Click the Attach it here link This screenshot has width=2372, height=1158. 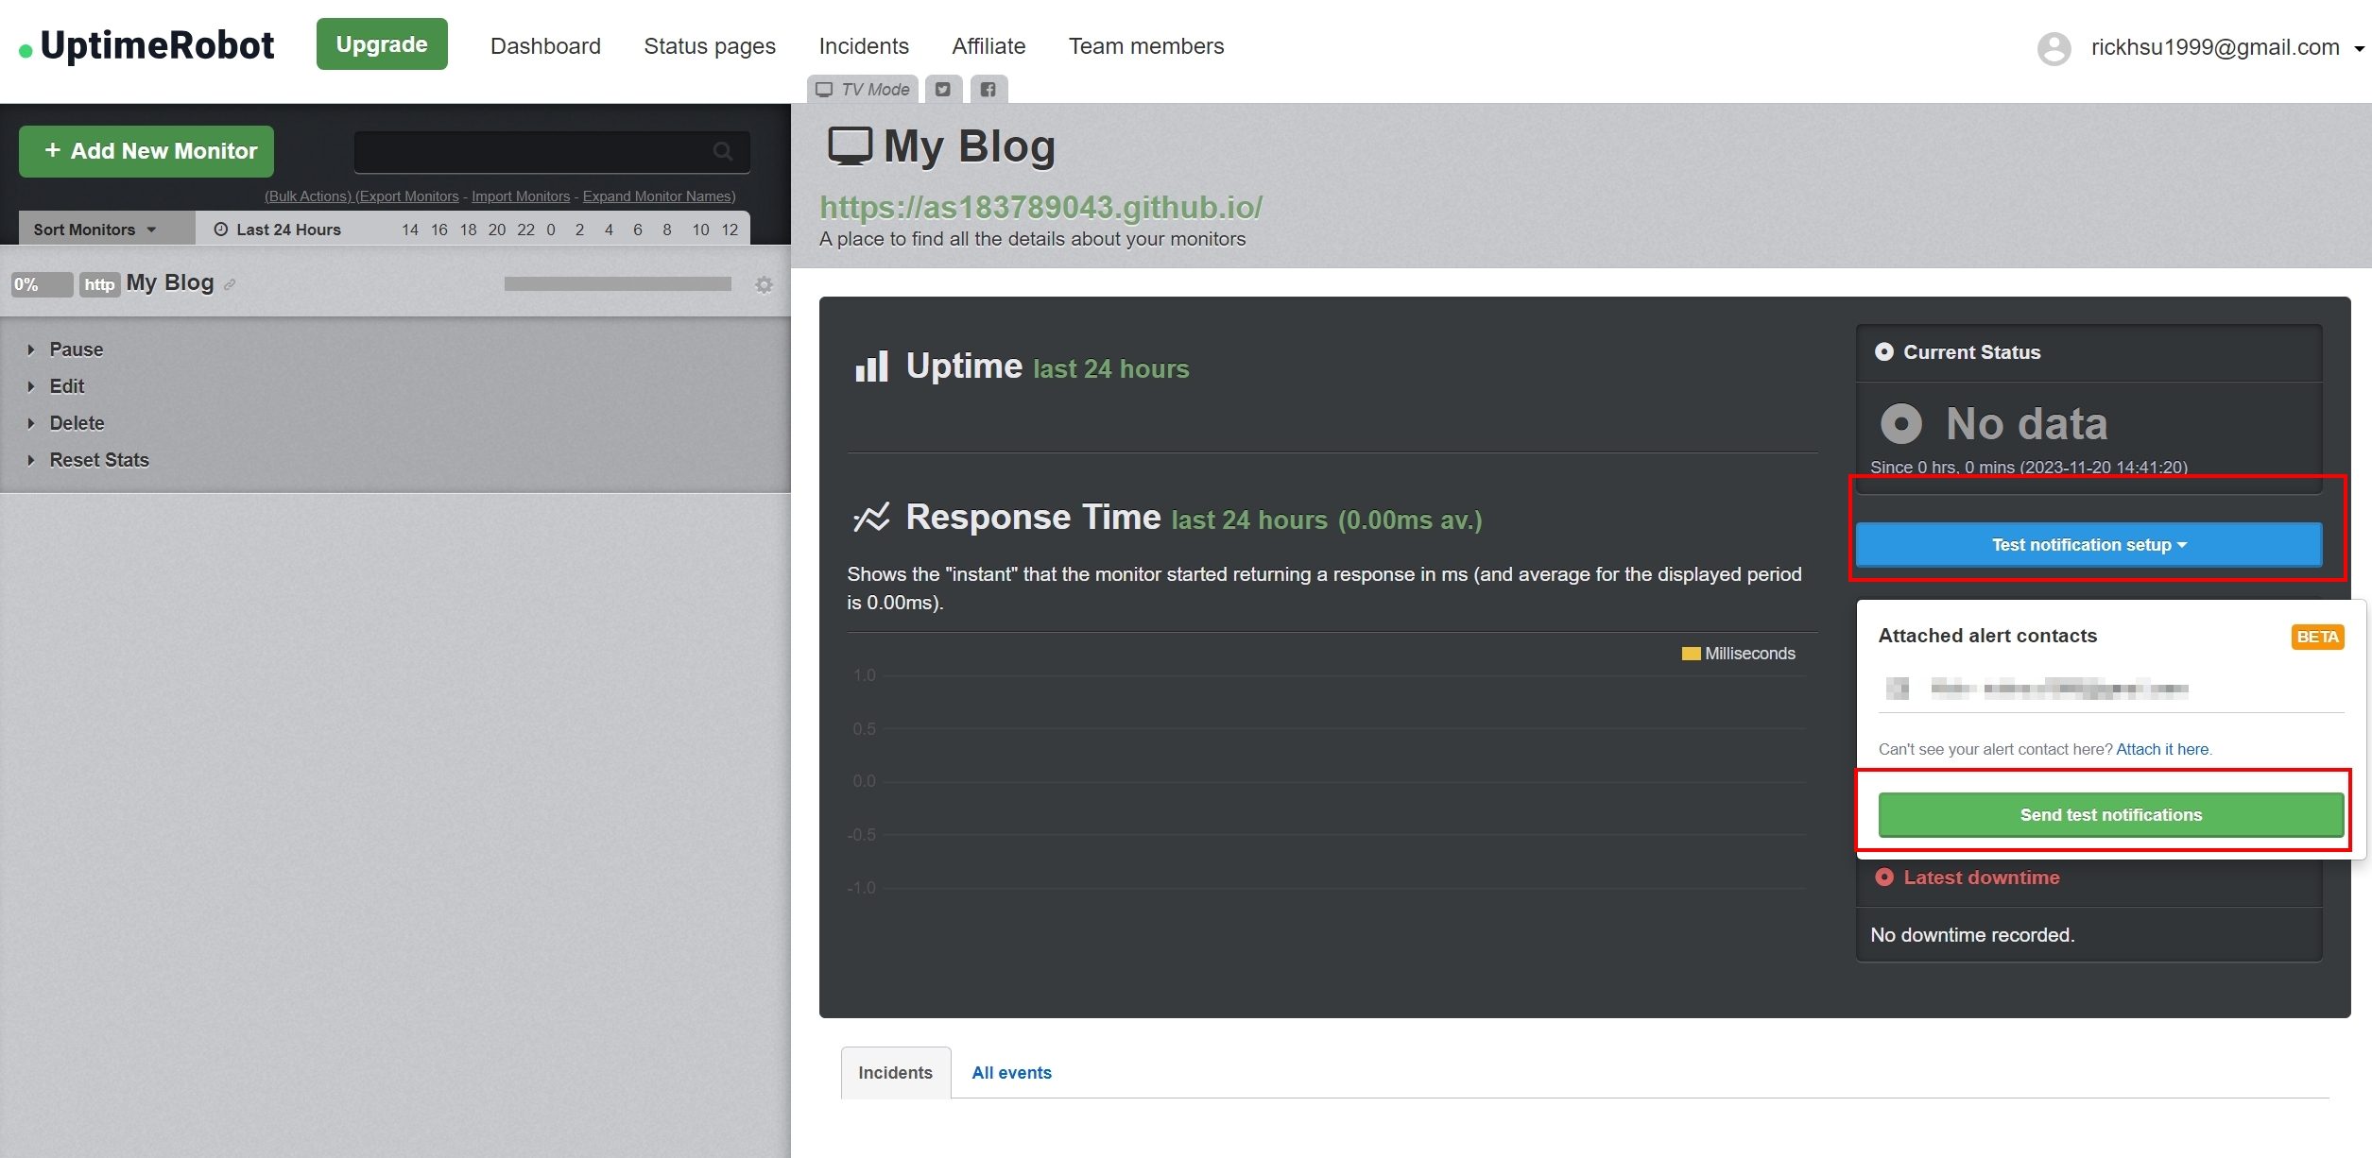point(2161,749)
